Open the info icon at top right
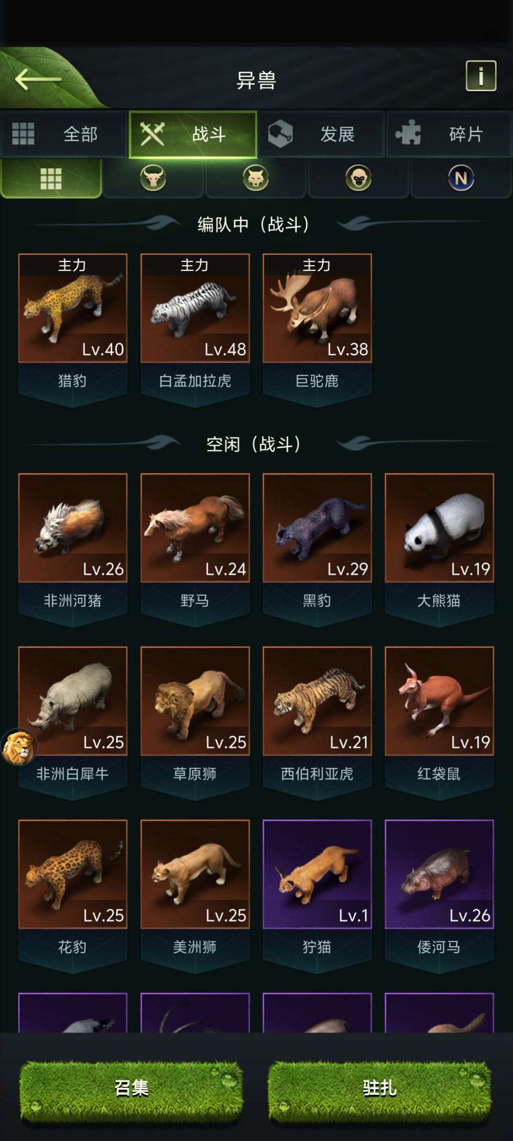513x1141 pixels. [481, 76]
